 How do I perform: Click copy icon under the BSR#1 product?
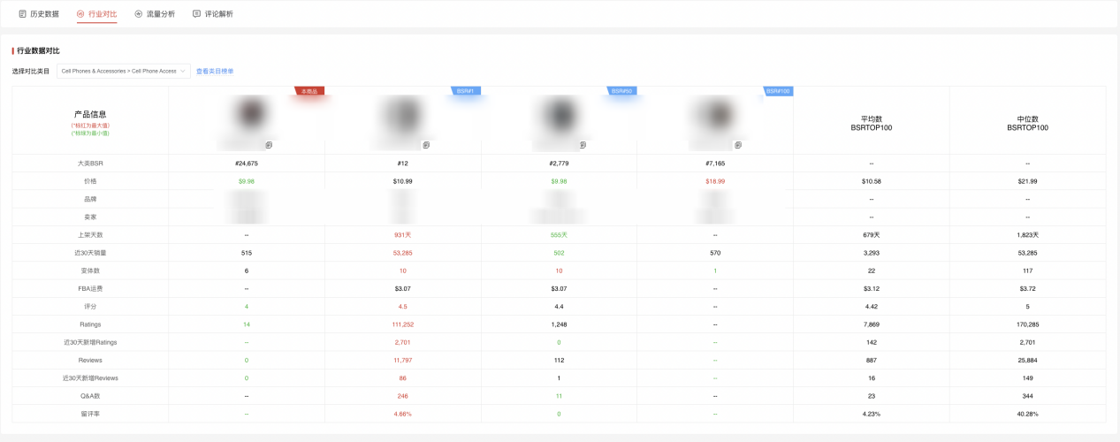(425, 144)
